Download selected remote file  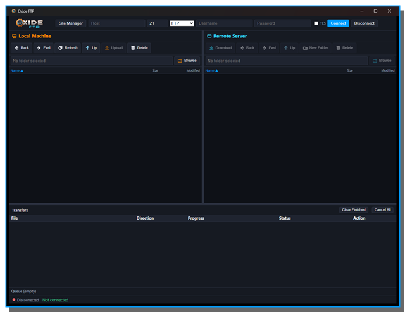(x=220, y=48)
